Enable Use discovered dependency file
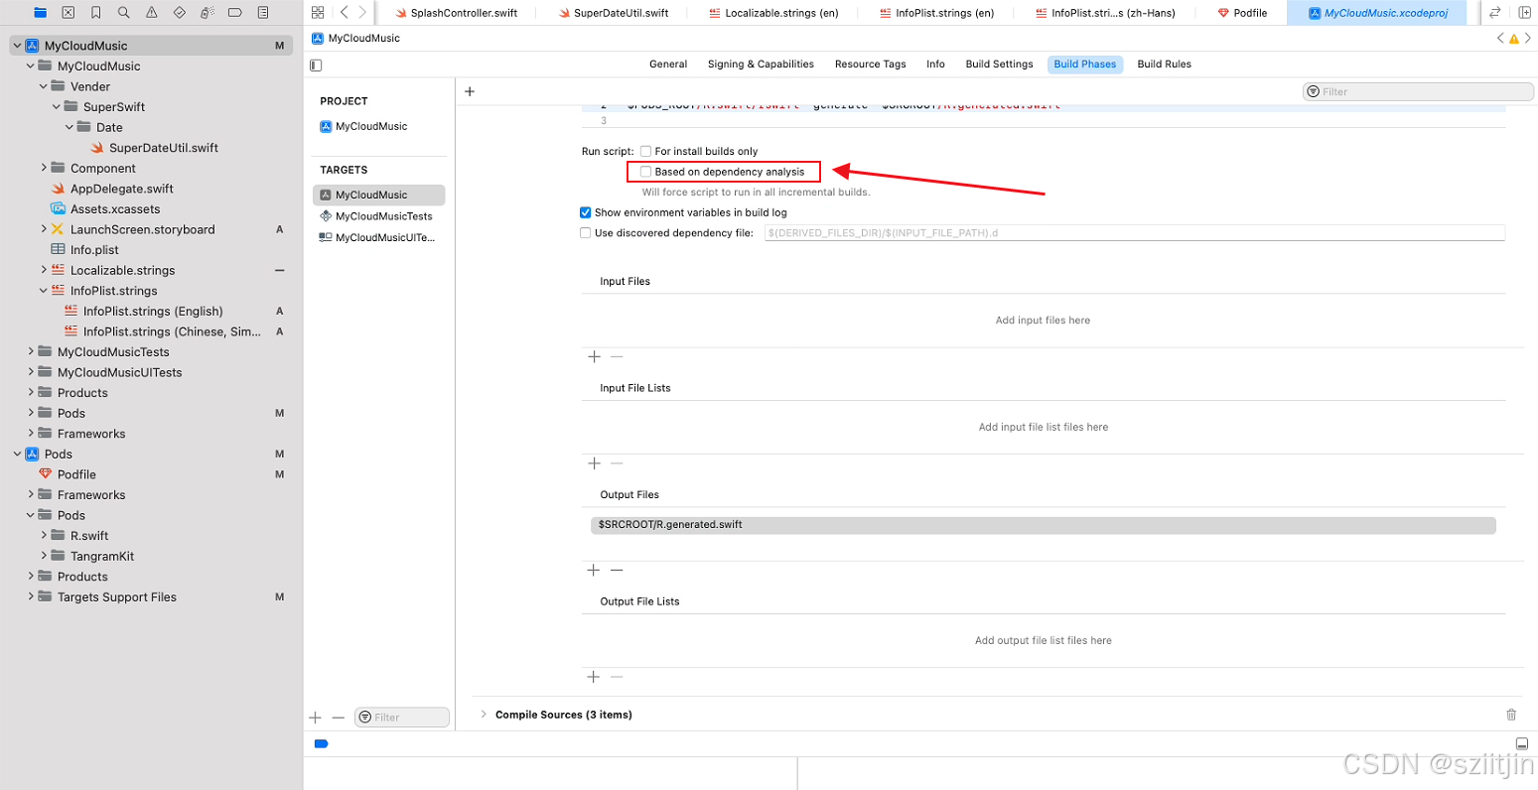The height and width of the screenshot is (790, 1538). point(586,233)
